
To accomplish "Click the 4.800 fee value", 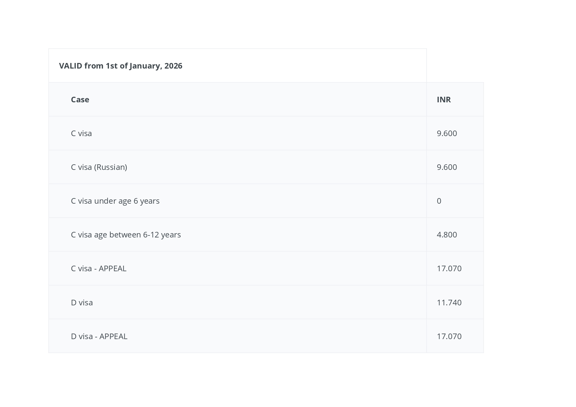I will pyautogui.click(x=447, y=235).
